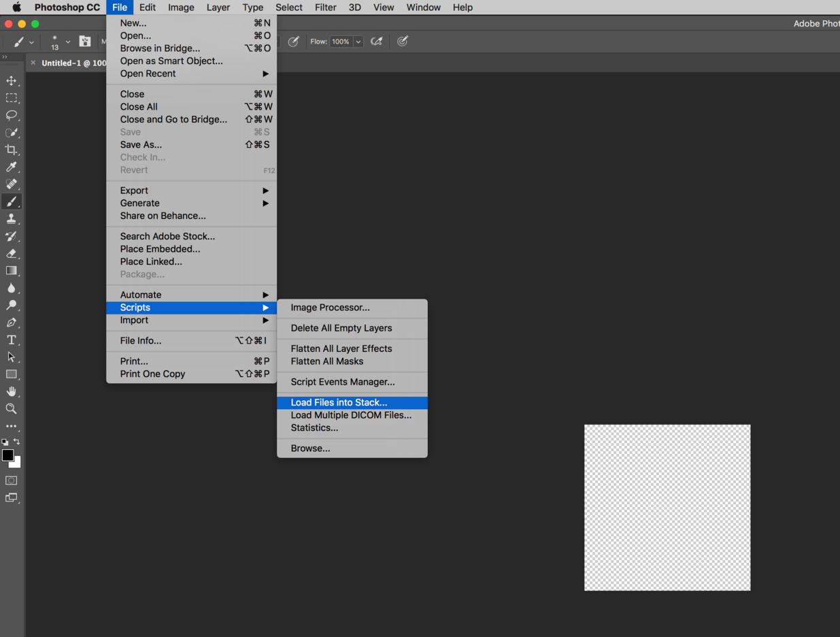840x637 pixels.
Task: Select the History Brush tool
Action: click(12, 236)
